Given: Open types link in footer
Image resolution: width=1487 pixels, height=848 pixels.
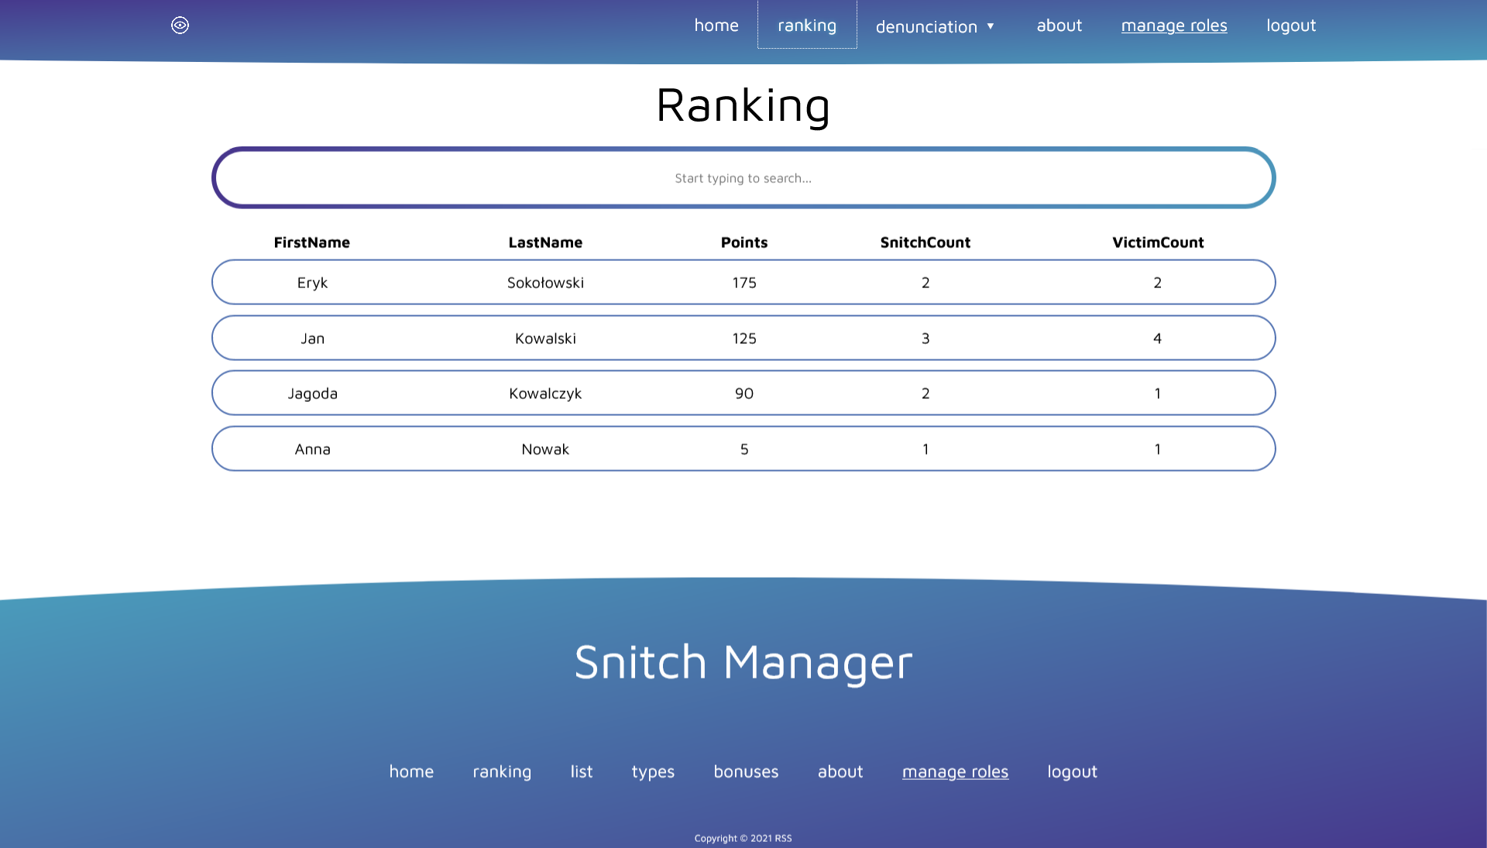Looking at the screenshot, I should tap(652, 772).
